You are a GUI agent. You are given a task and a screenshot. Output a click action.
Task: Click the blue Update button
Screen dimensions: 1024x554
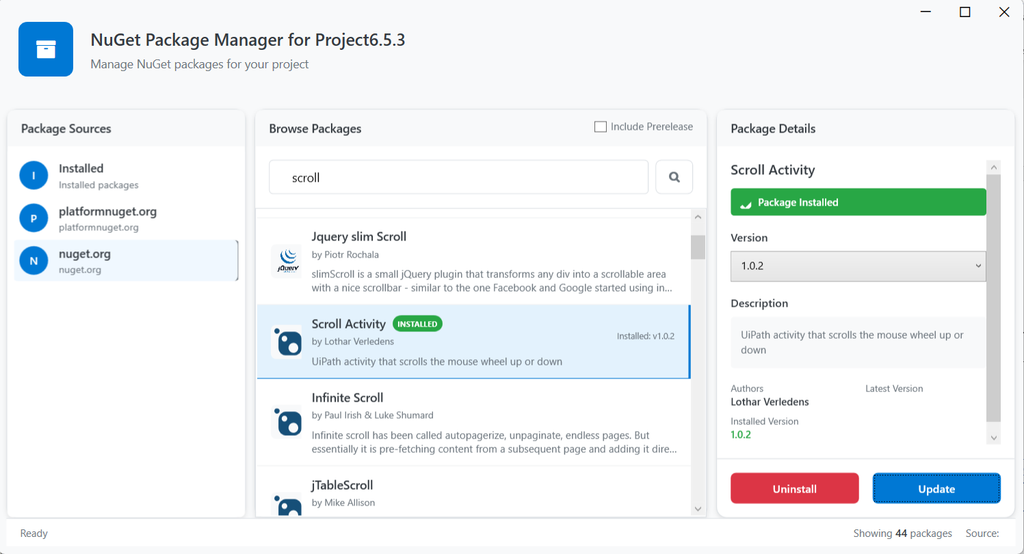click(x=936, y=488)
